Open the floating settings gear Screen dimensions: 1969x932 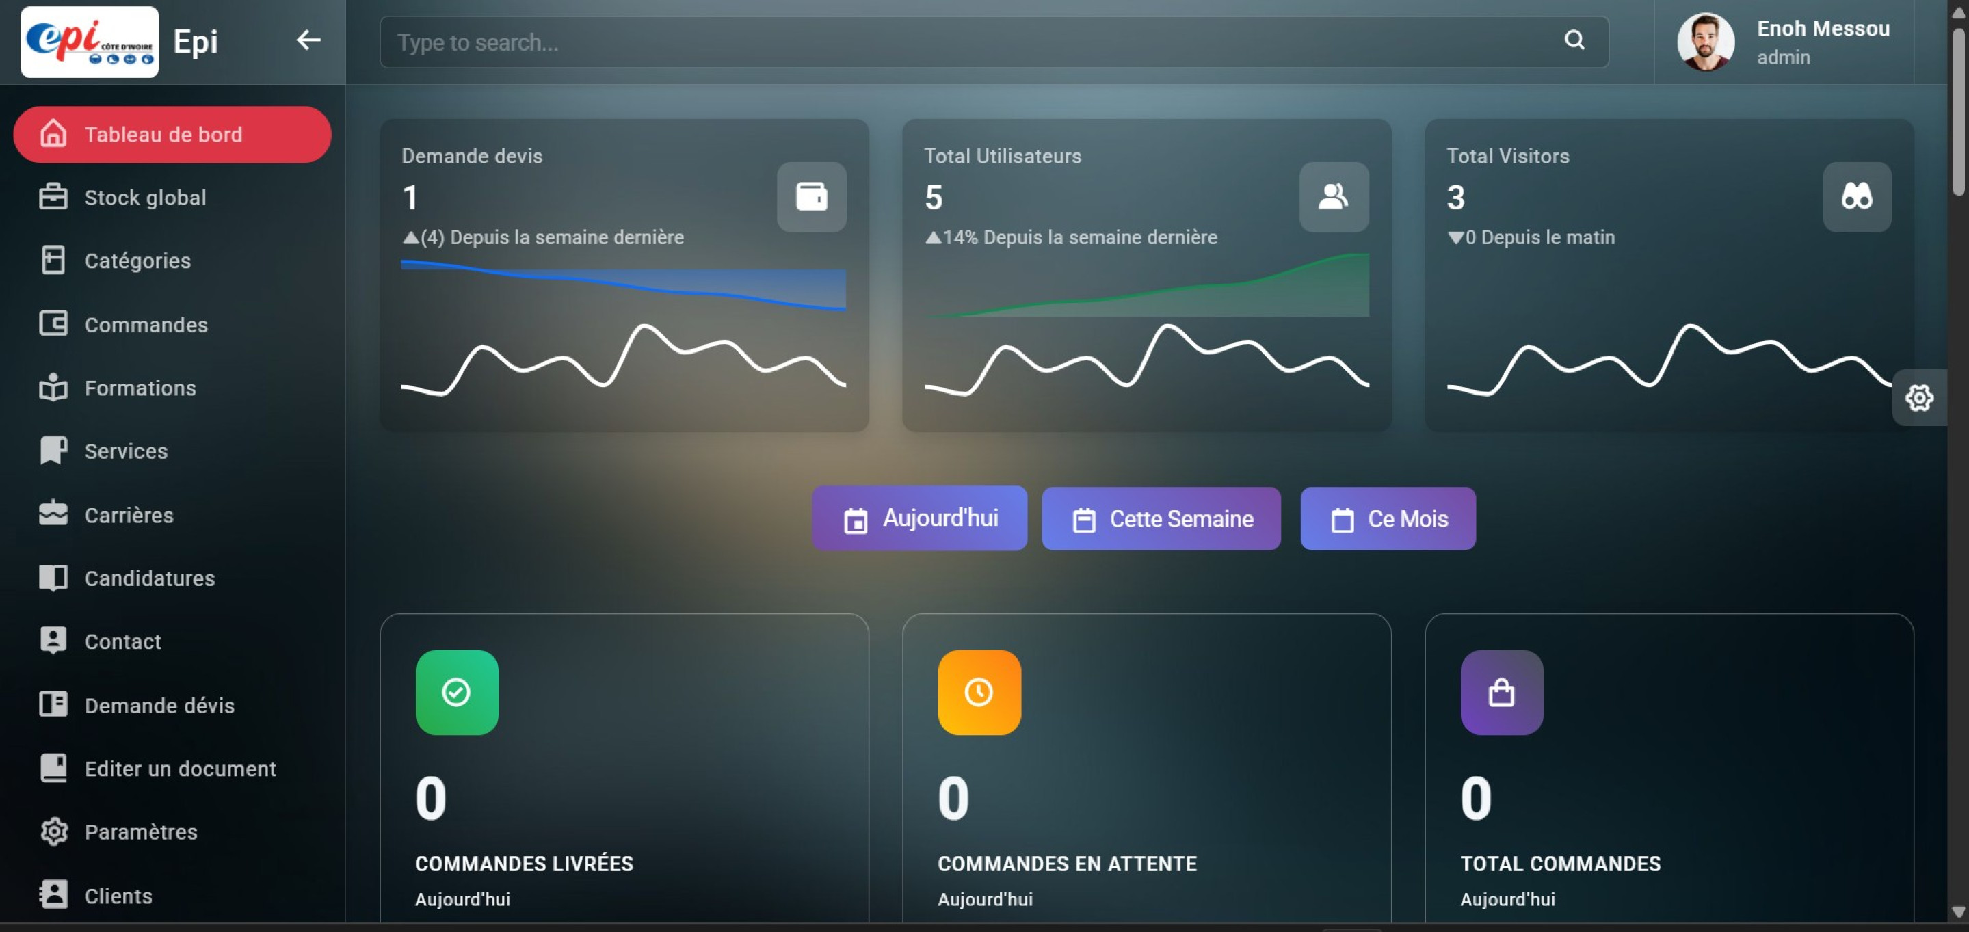(1918, 397)
